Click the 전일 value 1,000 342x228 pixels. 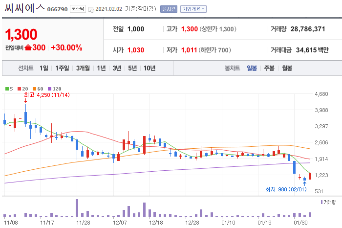(x=136, y=29)
